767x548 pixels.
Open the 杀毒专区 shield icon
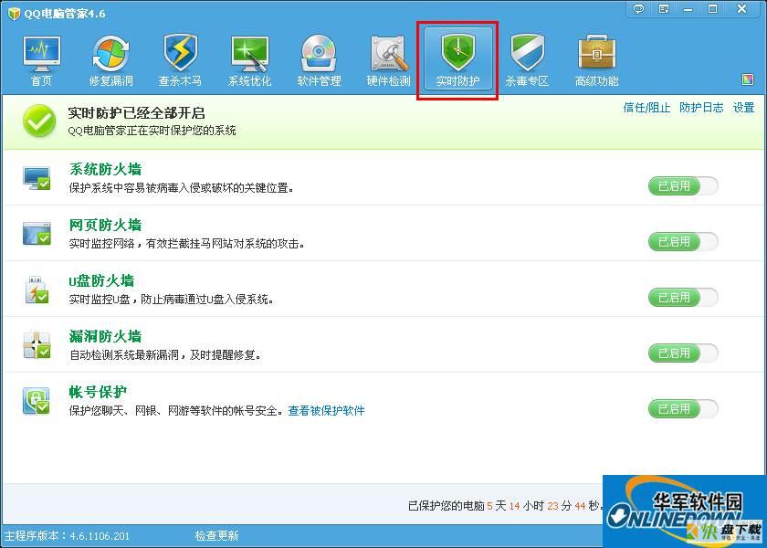coord(528,54)
